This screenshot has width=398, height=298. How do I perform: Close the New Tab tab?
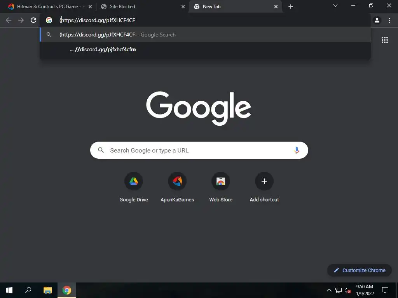(276, 7)
